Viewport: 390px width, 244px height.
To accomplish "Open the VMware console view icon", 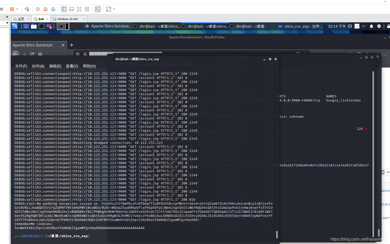I will pos(98,9).
